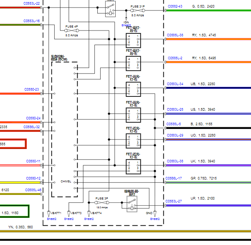
Task: Click wire label 'RY, 1.5D, 4745'
Action: tap(204, 35)
